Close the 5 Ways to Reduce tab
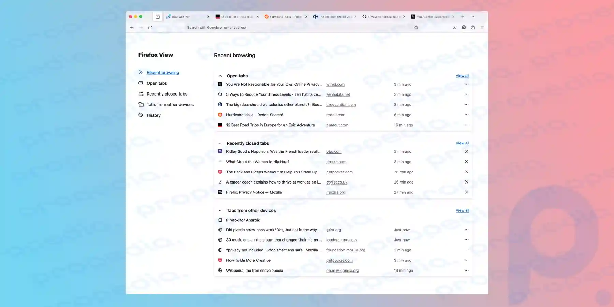This screenshot has width=614, height=307. [x=404, y=17]
